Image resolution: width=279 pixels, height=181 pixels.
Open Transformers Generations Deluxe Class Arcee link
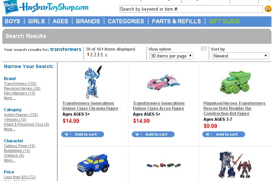point(159,106)
